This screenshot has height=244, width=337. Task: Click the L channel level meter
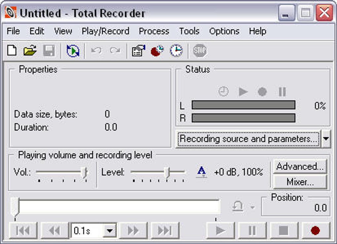tap(243, 105)
